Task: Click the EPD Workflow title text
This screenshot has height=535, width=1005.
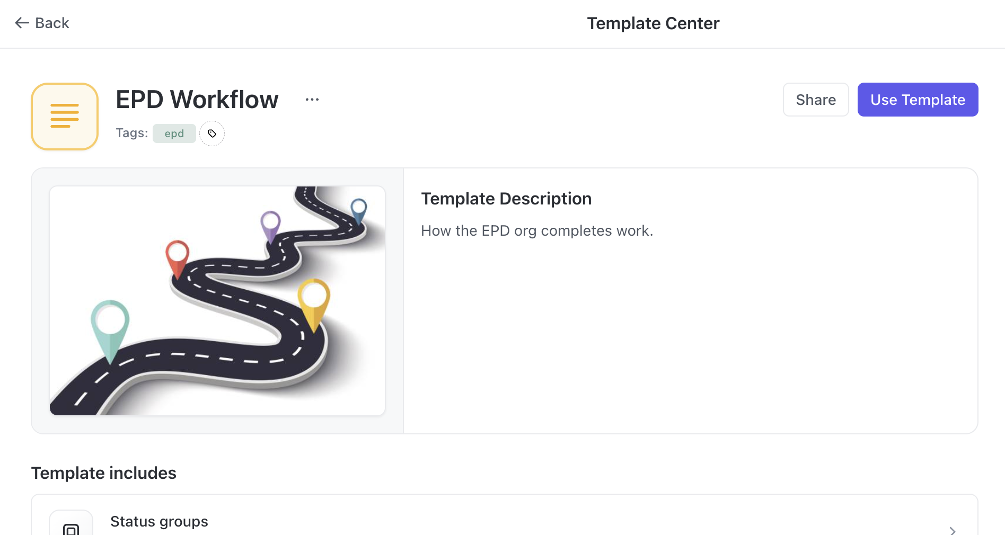Action: (x=197, y=100)
